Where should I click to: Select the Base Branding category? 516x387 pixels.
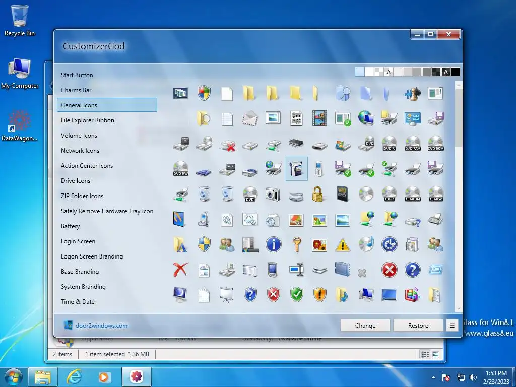point(80,272)
